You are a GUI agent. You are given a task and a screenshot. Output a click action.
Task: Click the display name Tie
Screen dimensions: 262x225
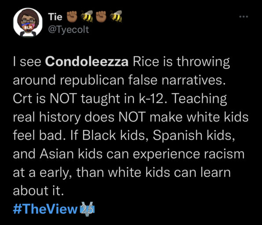(55, 17)
